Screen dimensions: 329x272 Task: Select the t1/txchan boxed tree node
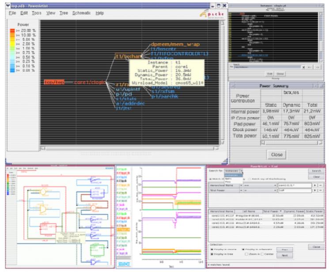(x=129, y=56)
